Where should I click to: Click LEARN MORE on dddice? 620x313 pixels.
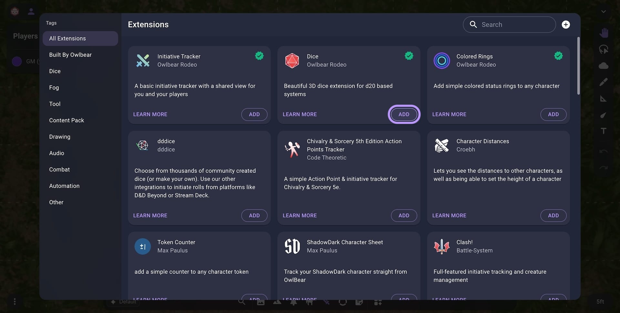pyautogui.click(x=150, y=215)
